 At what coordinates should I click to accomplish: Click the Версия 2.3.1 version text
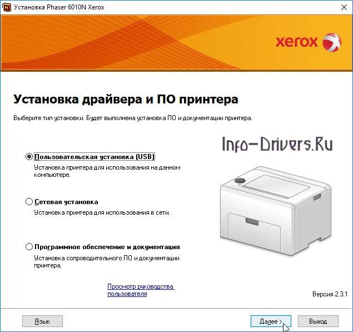(x=330, y=294)
